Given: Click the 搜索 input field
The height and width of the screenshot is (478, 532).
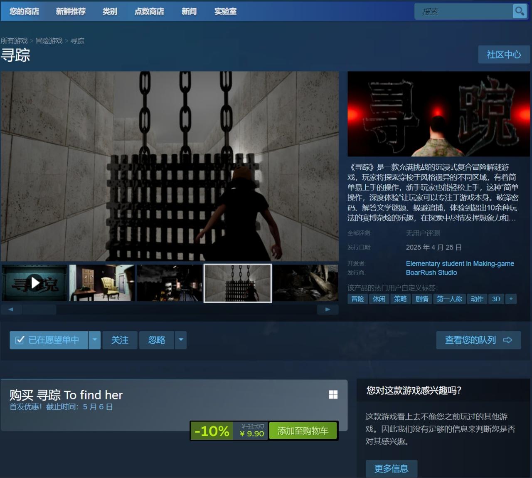Looking at the screenshot, I should point(464,11).
